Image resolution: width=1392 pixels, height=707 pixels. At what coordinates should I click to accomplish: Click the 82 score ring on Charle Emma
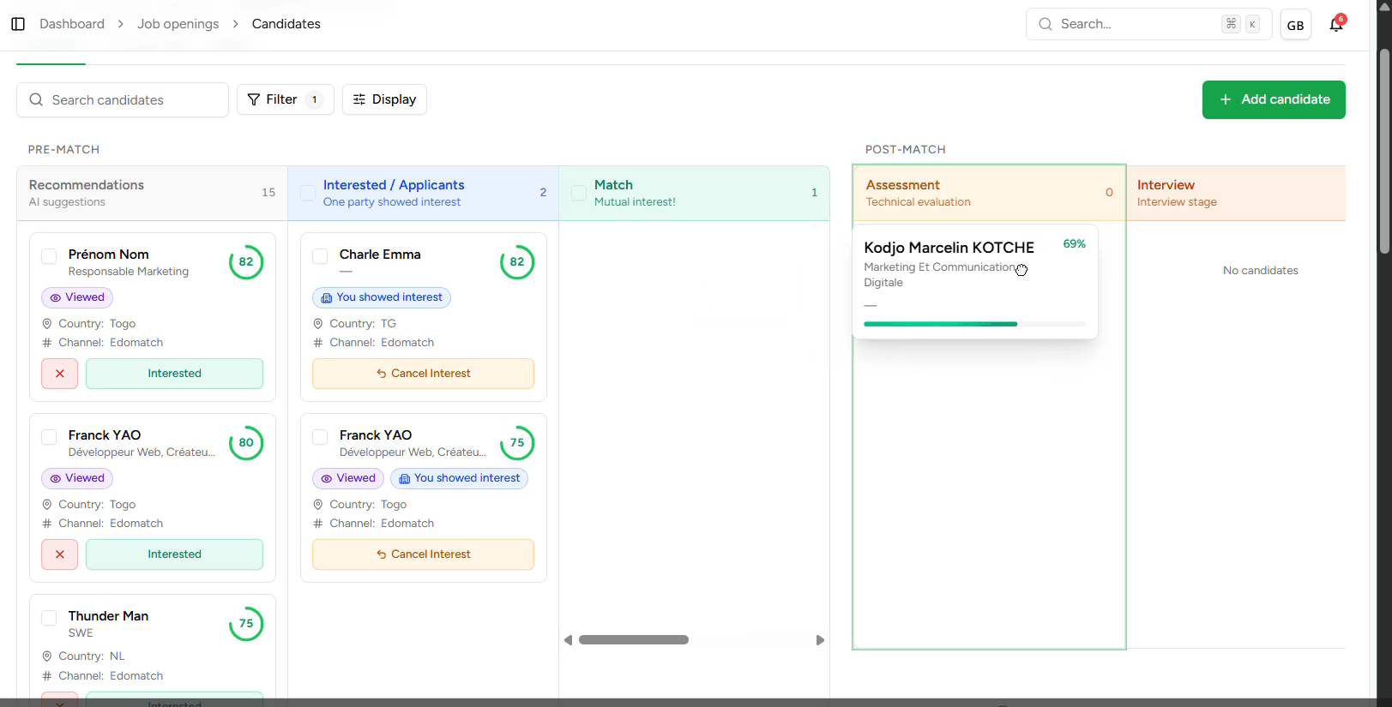516,262
